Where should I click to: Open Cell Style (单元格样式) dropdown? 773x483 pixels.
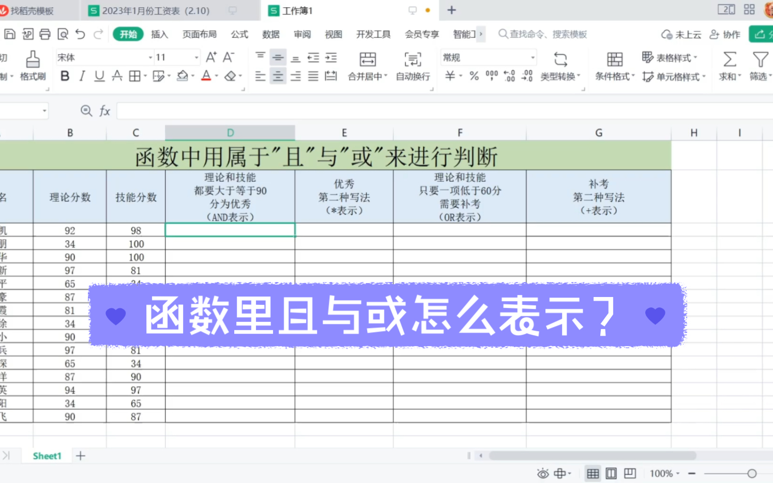(x=674, y=76)
